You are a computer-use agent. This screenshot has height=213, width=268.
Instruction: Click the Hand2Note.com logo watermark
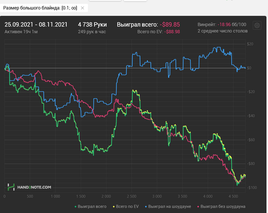[x=29, y=187]
